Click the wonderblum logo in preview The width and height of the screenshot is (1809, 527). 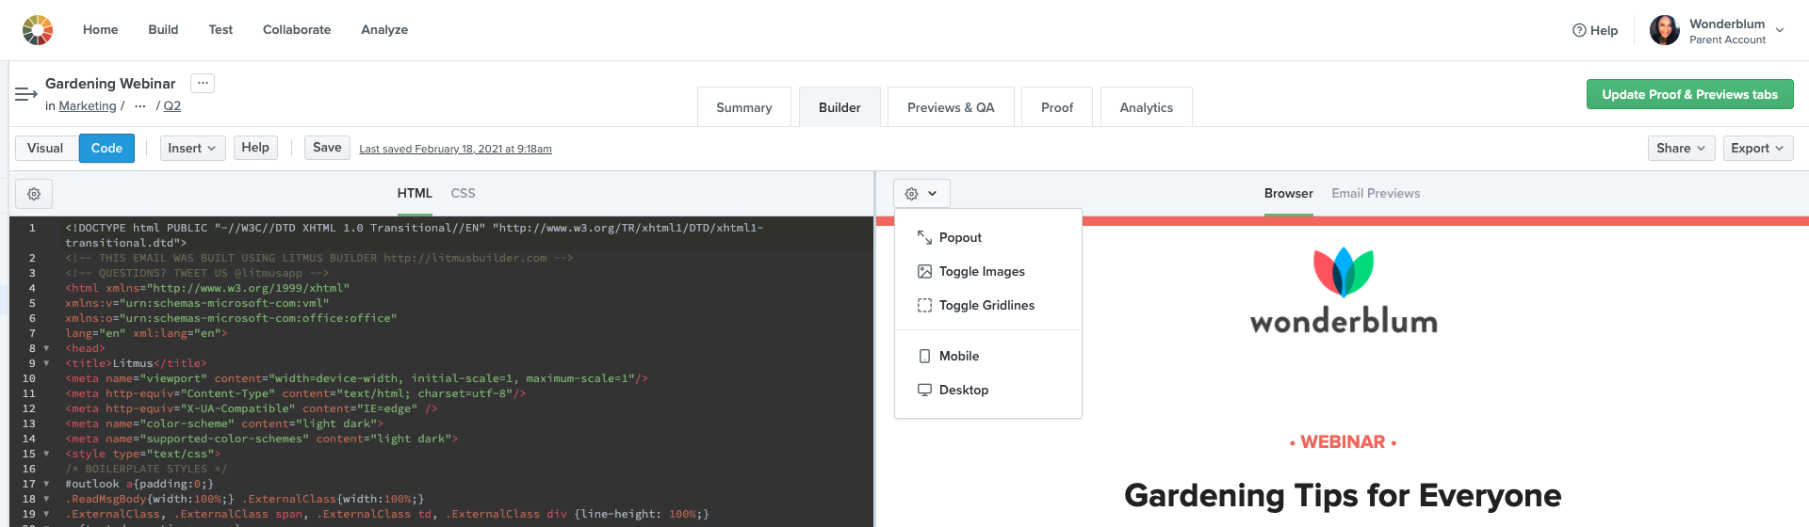coord(1344,291)
